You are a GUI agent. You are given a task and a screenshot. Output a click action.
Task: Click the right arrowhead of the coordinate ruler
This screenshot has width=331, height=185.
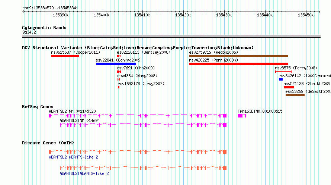tap(319, 12)
